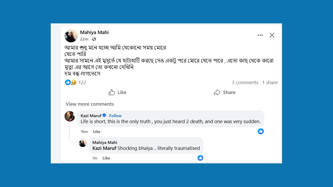
Task: Open the three-dot post options menu
Action: click(x=260, y=35)
